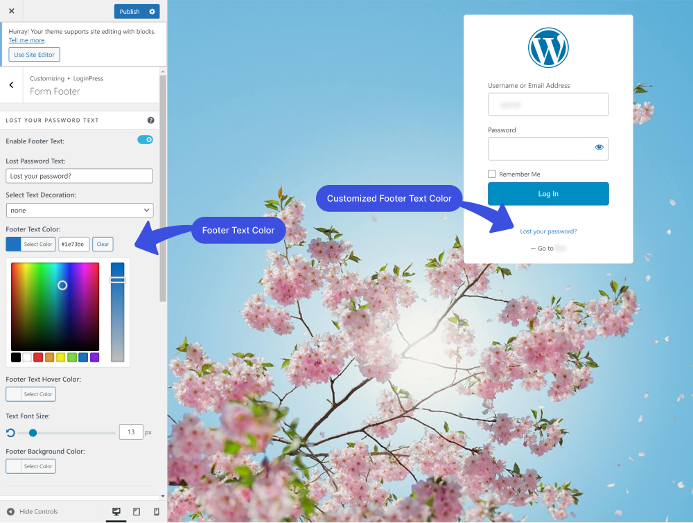
Task: Open help for Lost Your Password Text
Action: coord(150,120)
